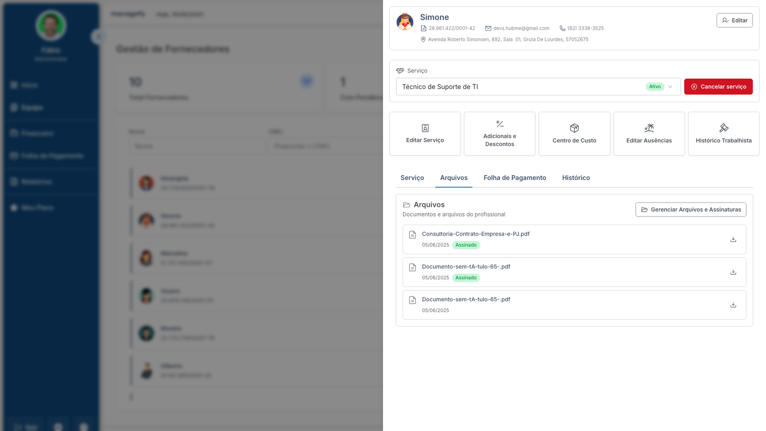
Task: Open Histórico Trabalhista card
Action: (724, 134)
